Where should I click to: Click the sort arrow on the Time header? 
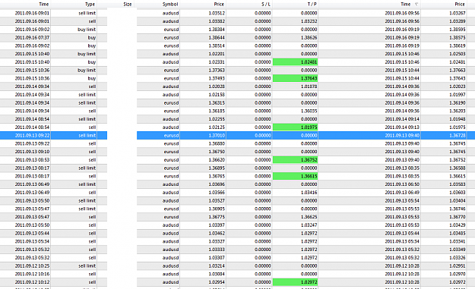tap(416, 5)
